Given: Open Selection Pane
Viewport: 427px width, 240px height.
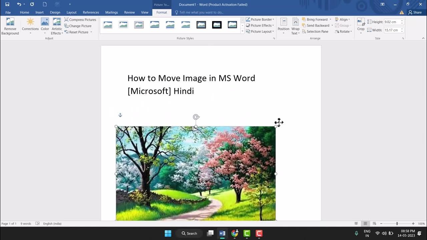Looking at the screenshot, I should pyautogui.click(x=315, y=31).
